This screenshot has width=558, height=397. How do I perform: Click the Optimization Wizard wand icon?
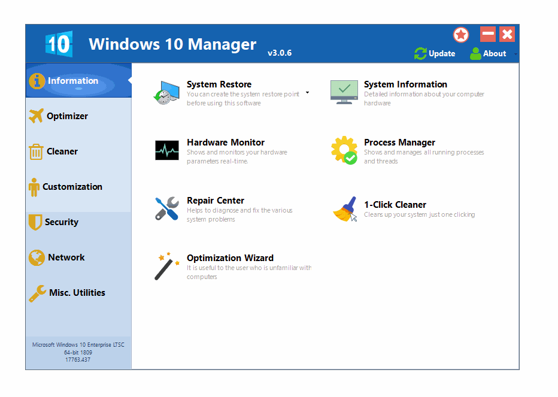pyautogui.click(x=167, y=266)
